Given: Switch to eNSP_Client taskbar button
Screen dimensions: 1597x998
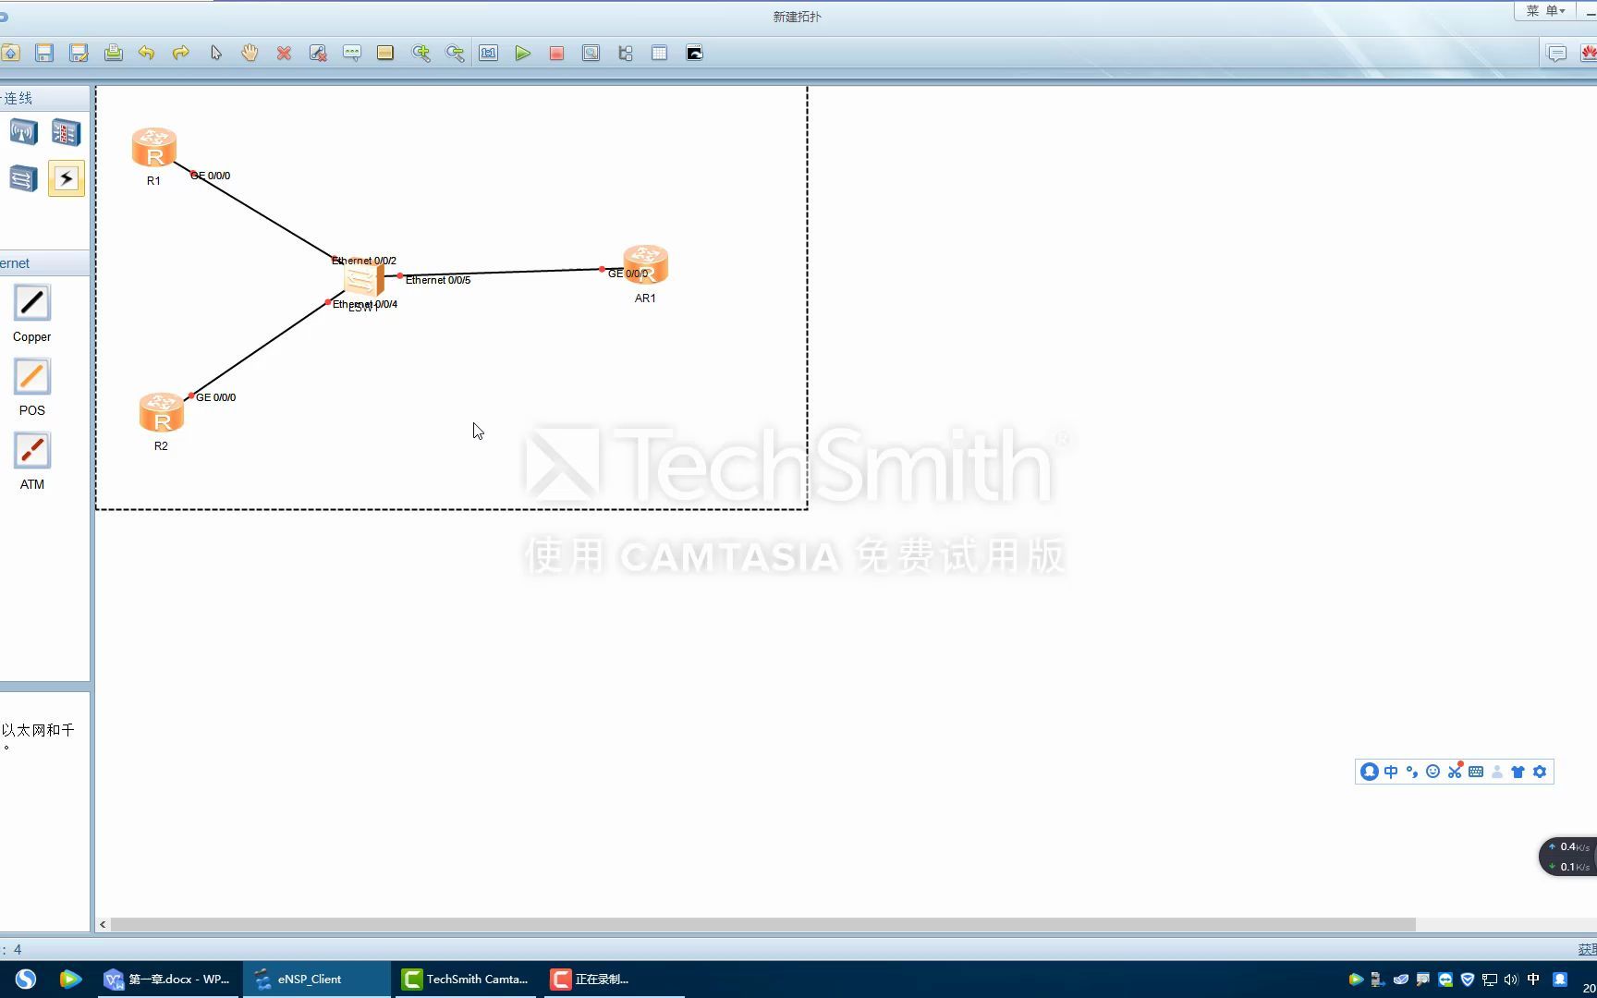Looking at the screenshot, I should coord(316,980).
